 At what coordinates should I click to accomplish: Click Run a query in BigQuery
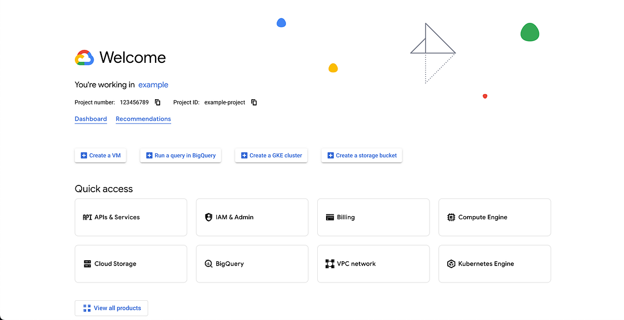tap(180, 155)
